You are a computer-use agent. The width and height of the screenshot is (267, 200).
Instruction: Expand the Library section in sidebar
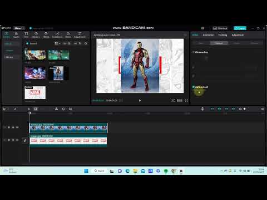pyautogui.click(x=9, y=57)
